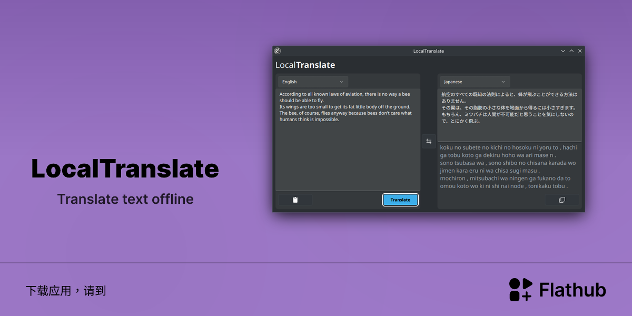Viewport: 632px width, 316px height.
Task: Copy the translation with the copy button
Action: 562,200
